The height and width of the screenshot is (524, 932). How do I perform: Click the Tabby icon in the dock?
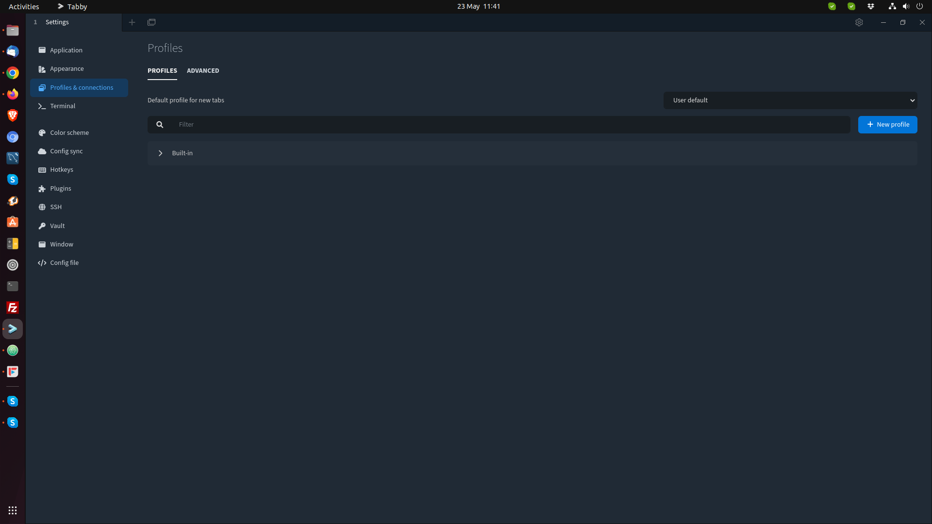pos(13,329)
